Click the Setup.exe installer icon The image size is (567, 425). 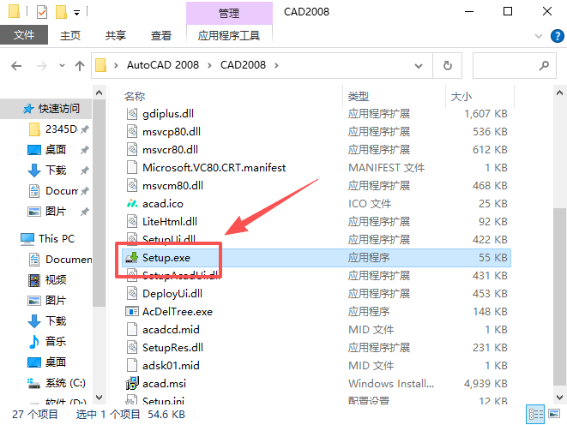132,257
